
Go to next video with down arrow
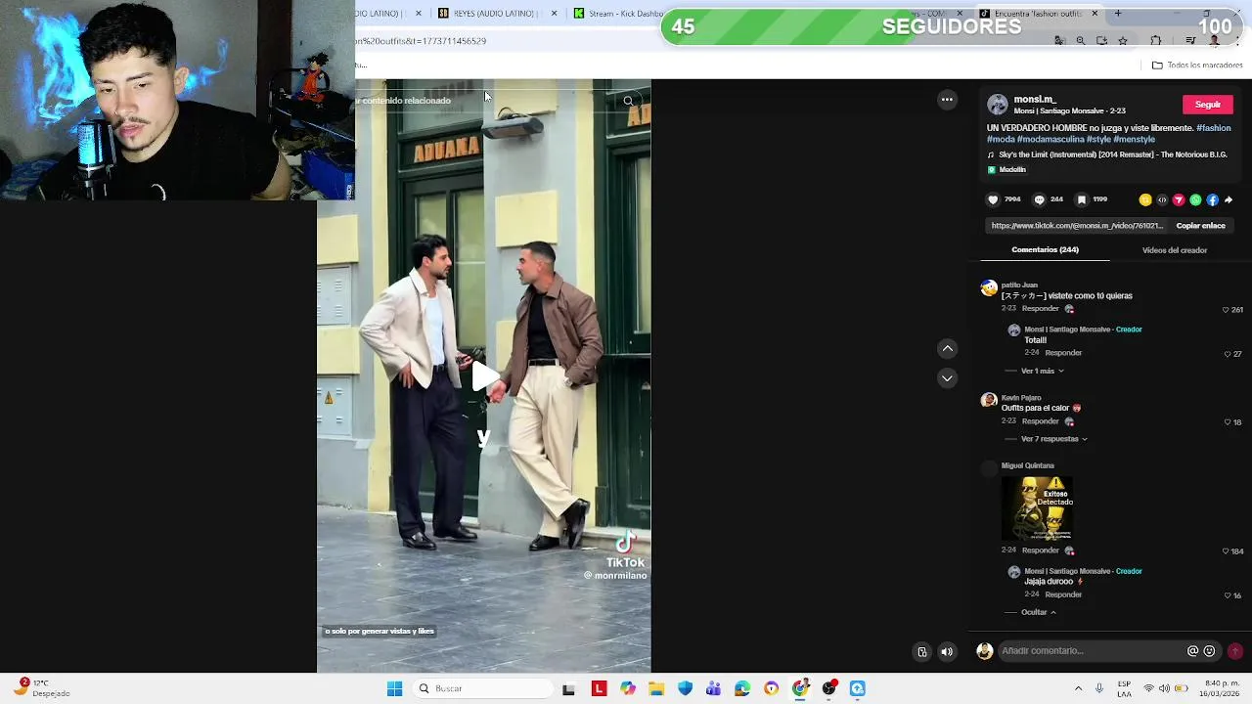point(947,378)
